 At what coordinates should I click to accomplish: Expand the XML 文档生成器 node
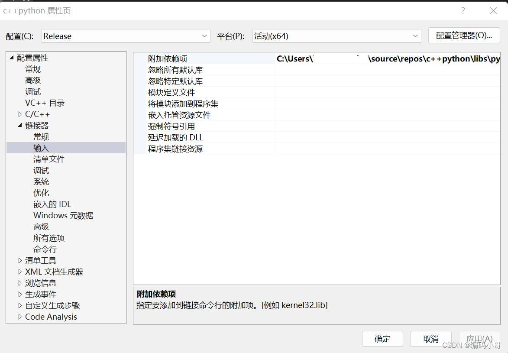(x=19, y=272)
